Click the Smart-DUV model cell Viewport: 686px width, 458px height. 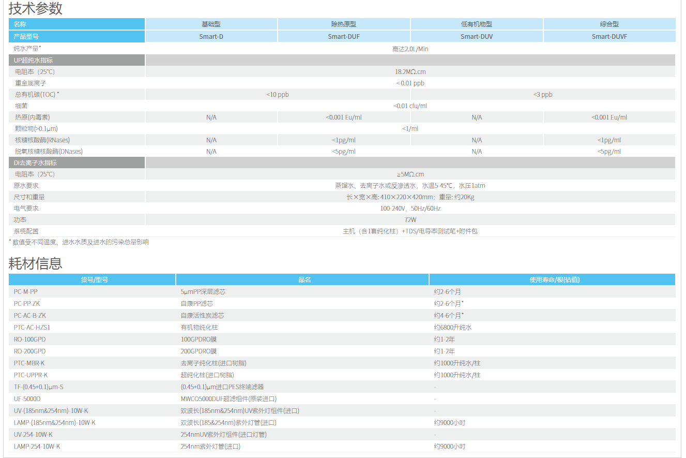[477, 37]
